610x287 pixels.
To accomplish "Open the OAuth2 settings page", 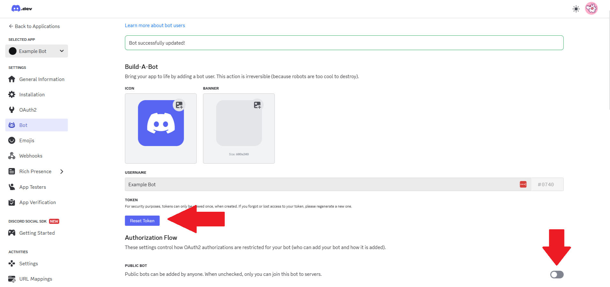I will tap(28, 110).
